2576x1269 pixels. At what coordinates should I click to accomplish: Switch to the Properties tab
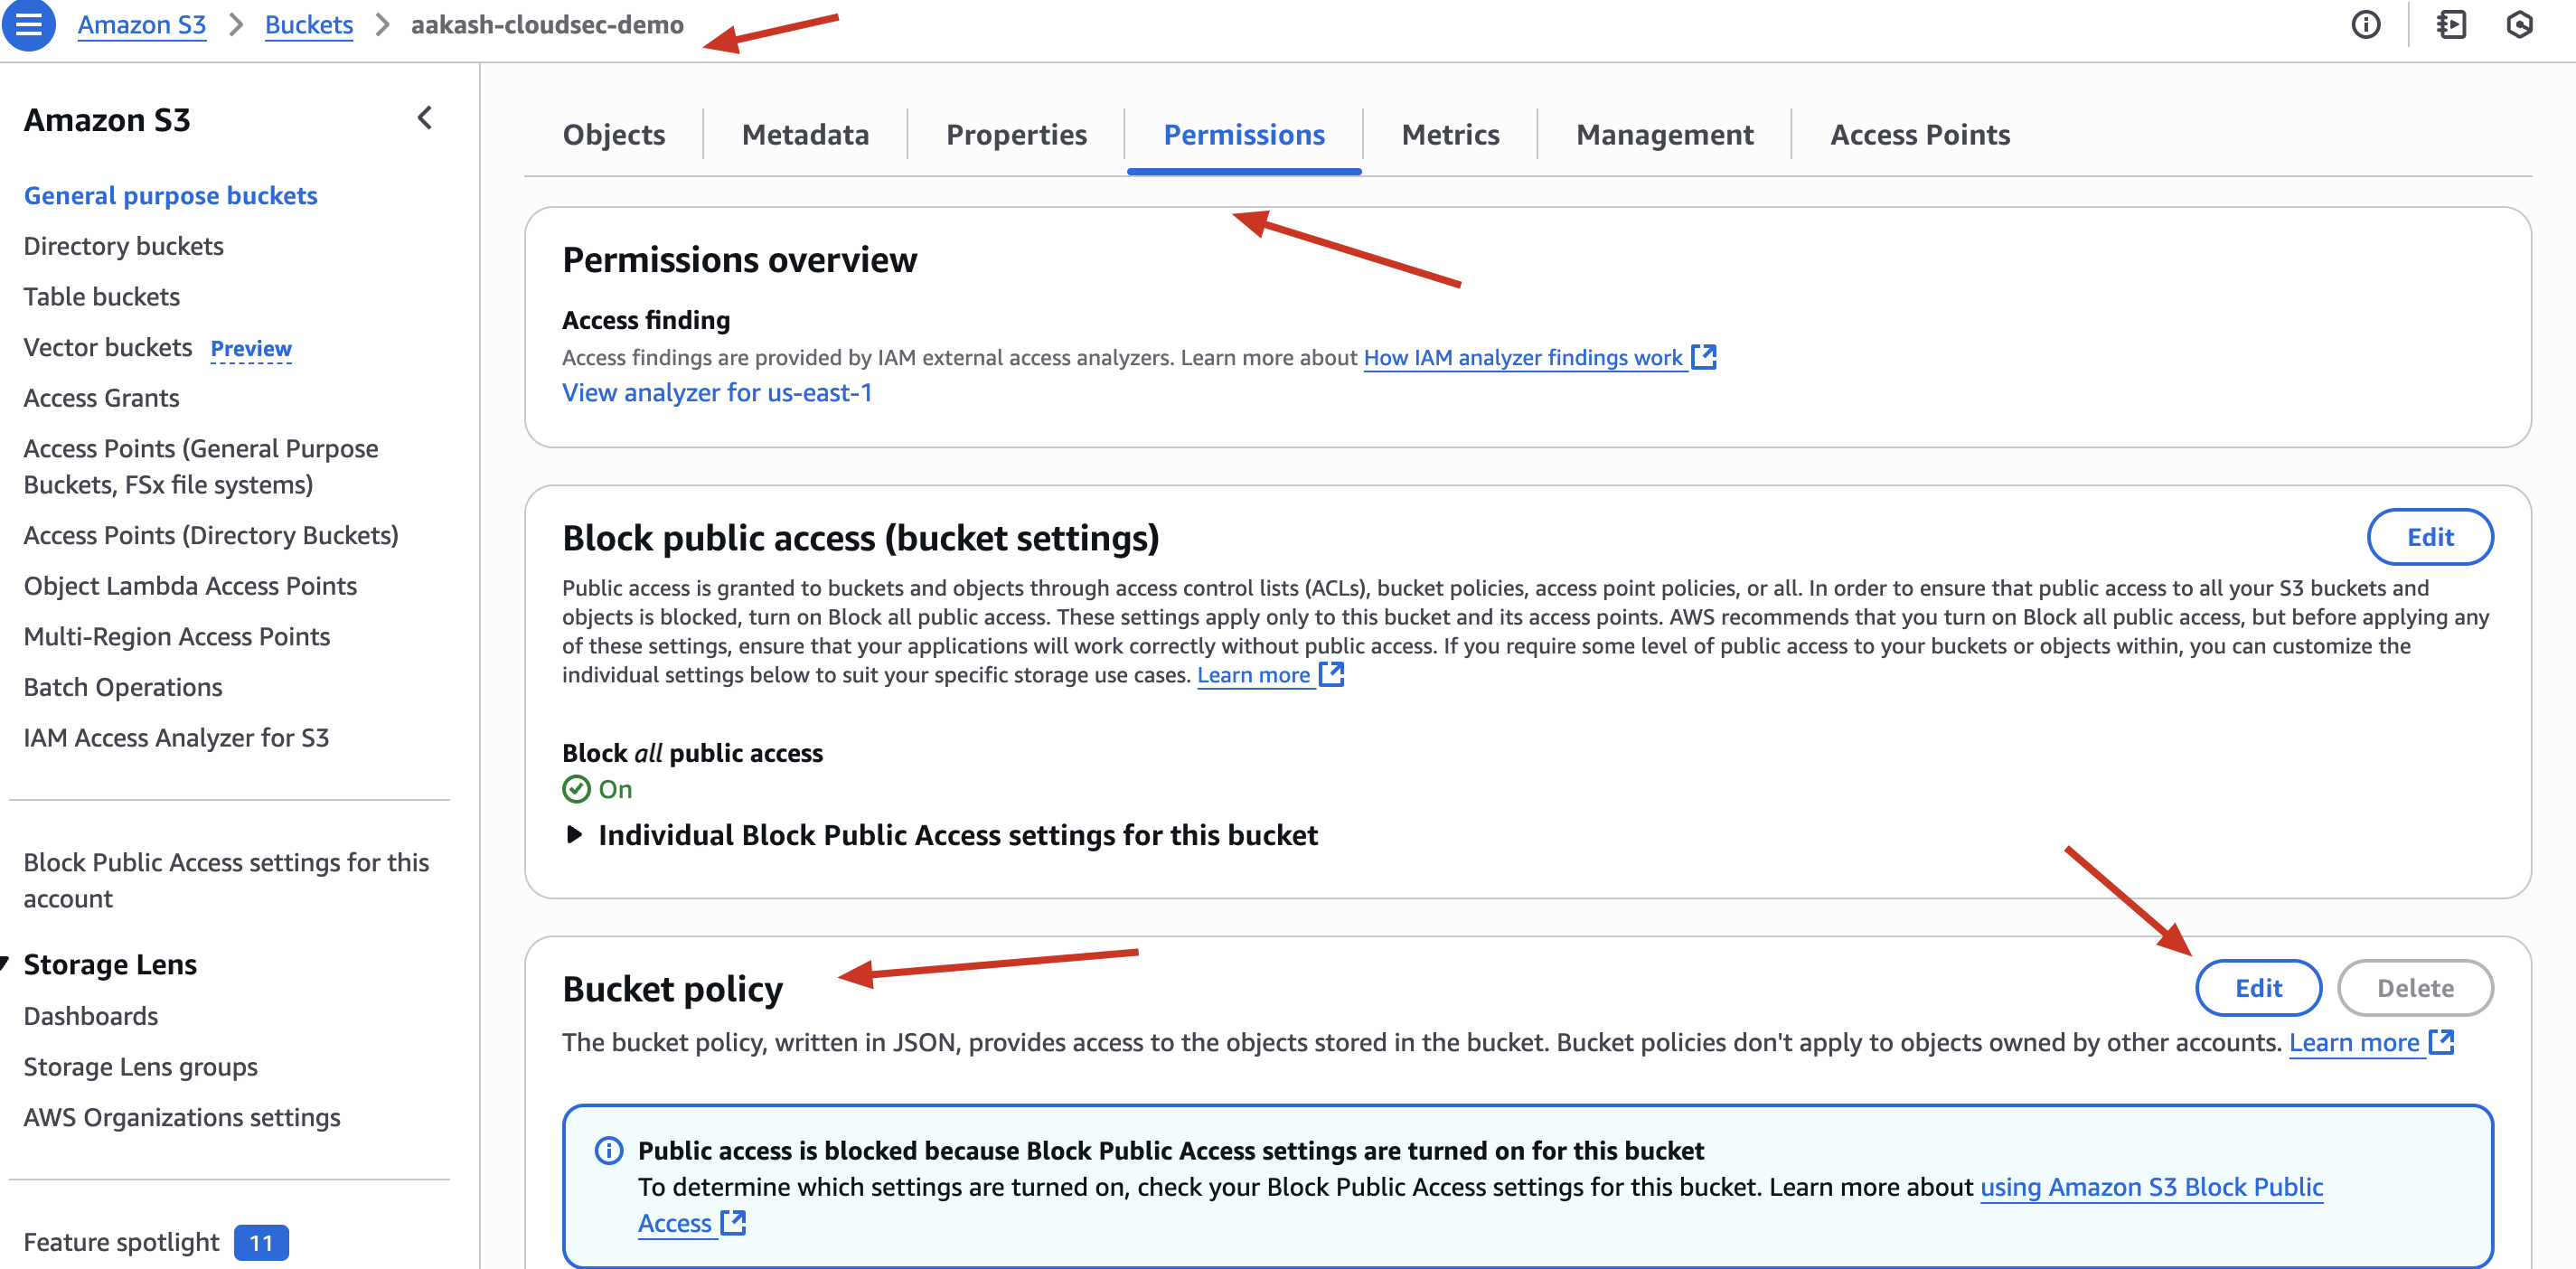(x=1016, y=134)
